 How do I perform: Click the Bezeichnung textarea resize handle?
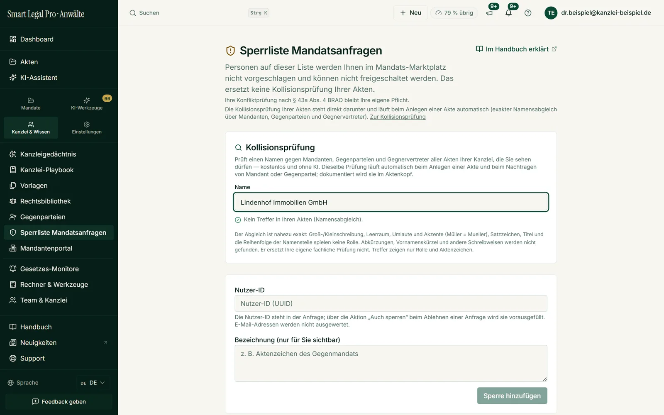pos(544,379)
